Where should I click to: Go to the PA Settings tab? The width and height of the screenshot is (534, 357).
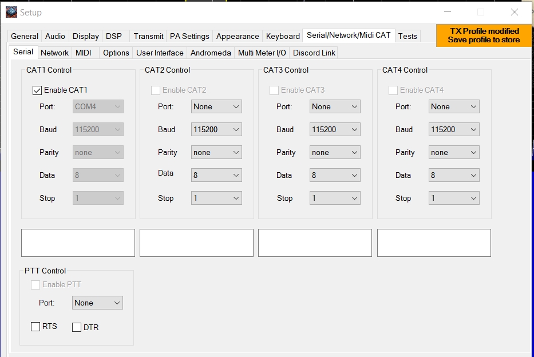(189, 36)
